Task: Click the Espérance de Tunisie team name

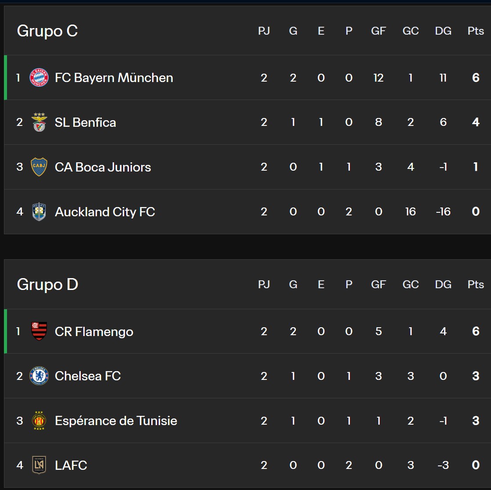Action: [116, 421]
